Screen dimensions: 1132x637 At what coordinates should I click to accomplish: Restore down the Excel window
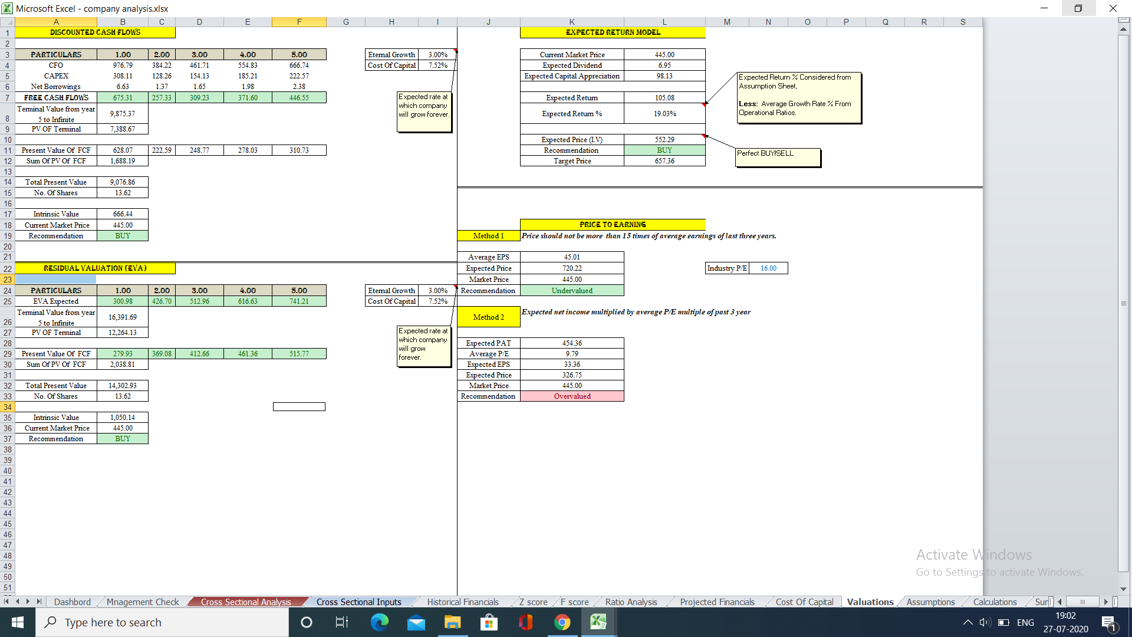[1078, 8]
